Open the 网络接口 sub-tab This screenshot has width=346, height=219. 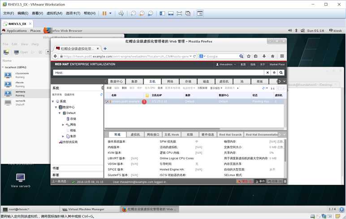click(153, 135)
